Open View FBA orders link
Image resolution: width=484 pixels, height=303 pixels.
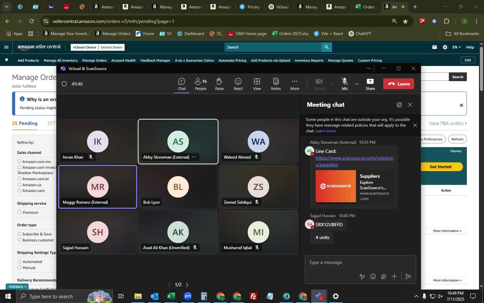pyautogui.click(x=448, y=124)
